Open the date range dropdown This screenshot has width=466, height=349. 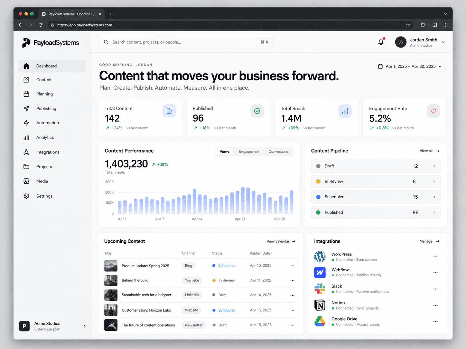coord(410,66)
